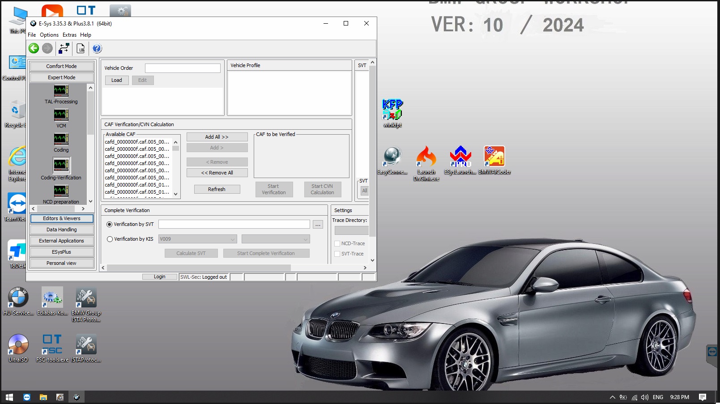
Task: Click the ENG language indicator in taskbar
Action: tap(658, 397)
